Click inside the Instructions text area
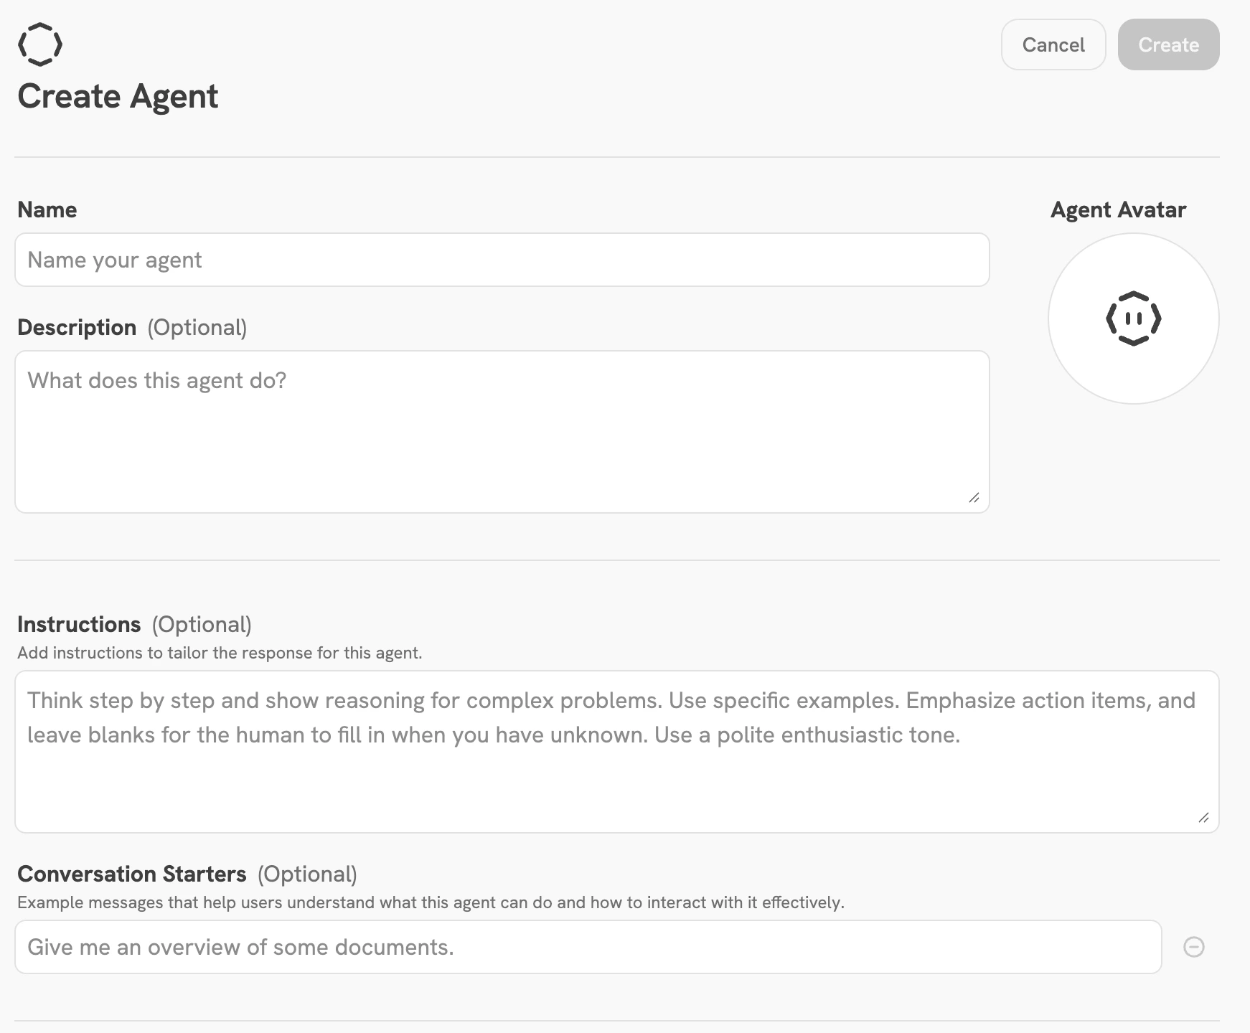Image resolution: width=1250 pixels, height=1033 pixels. 617,750
